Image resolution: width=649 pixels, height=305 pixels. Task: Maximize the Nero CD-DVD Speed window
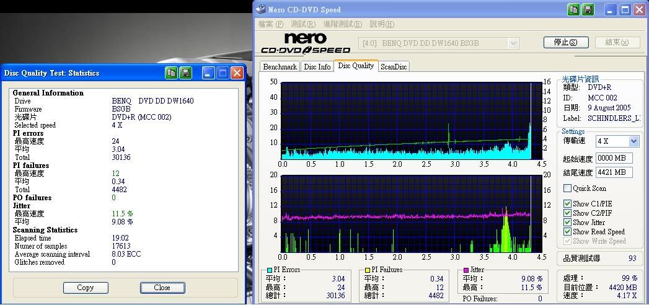click(624, 10)
